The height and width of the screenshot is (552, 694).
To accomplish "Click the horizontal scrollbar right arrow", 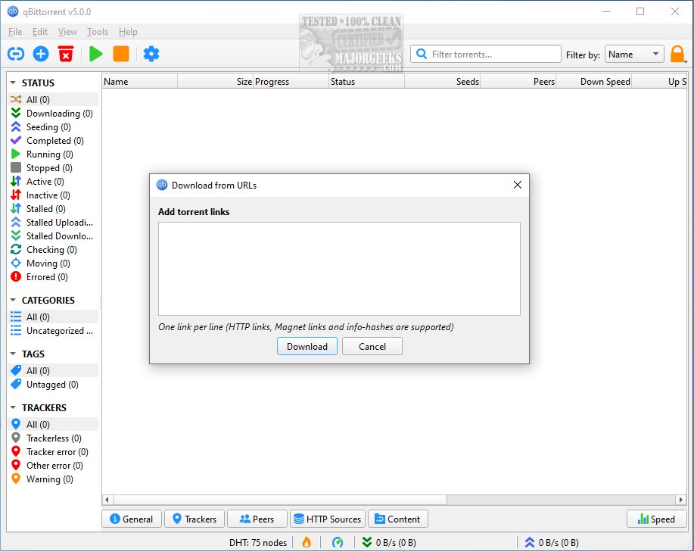I will [680, 500].
